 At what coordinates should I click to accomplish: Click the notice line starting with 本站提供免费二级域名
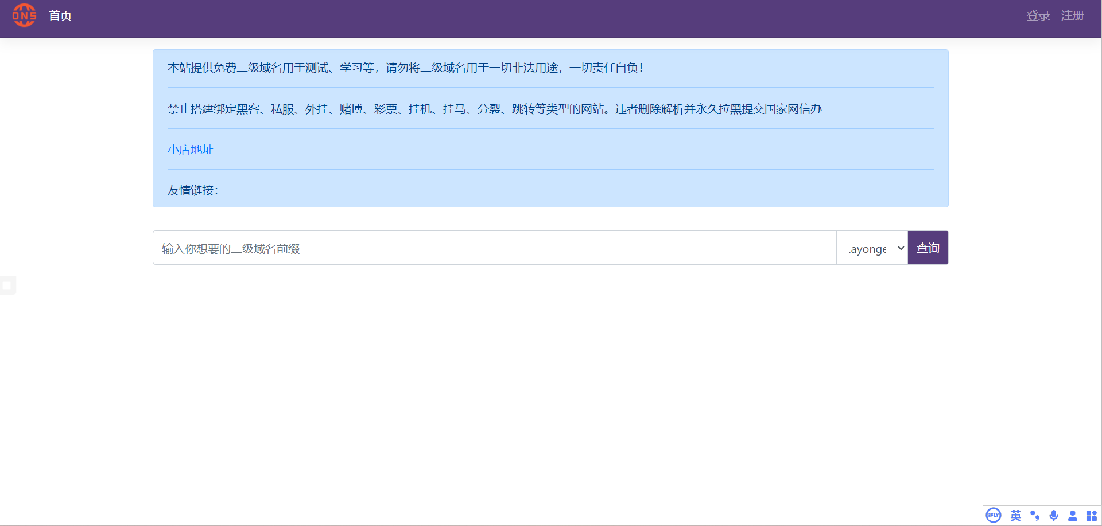point(405,68)
